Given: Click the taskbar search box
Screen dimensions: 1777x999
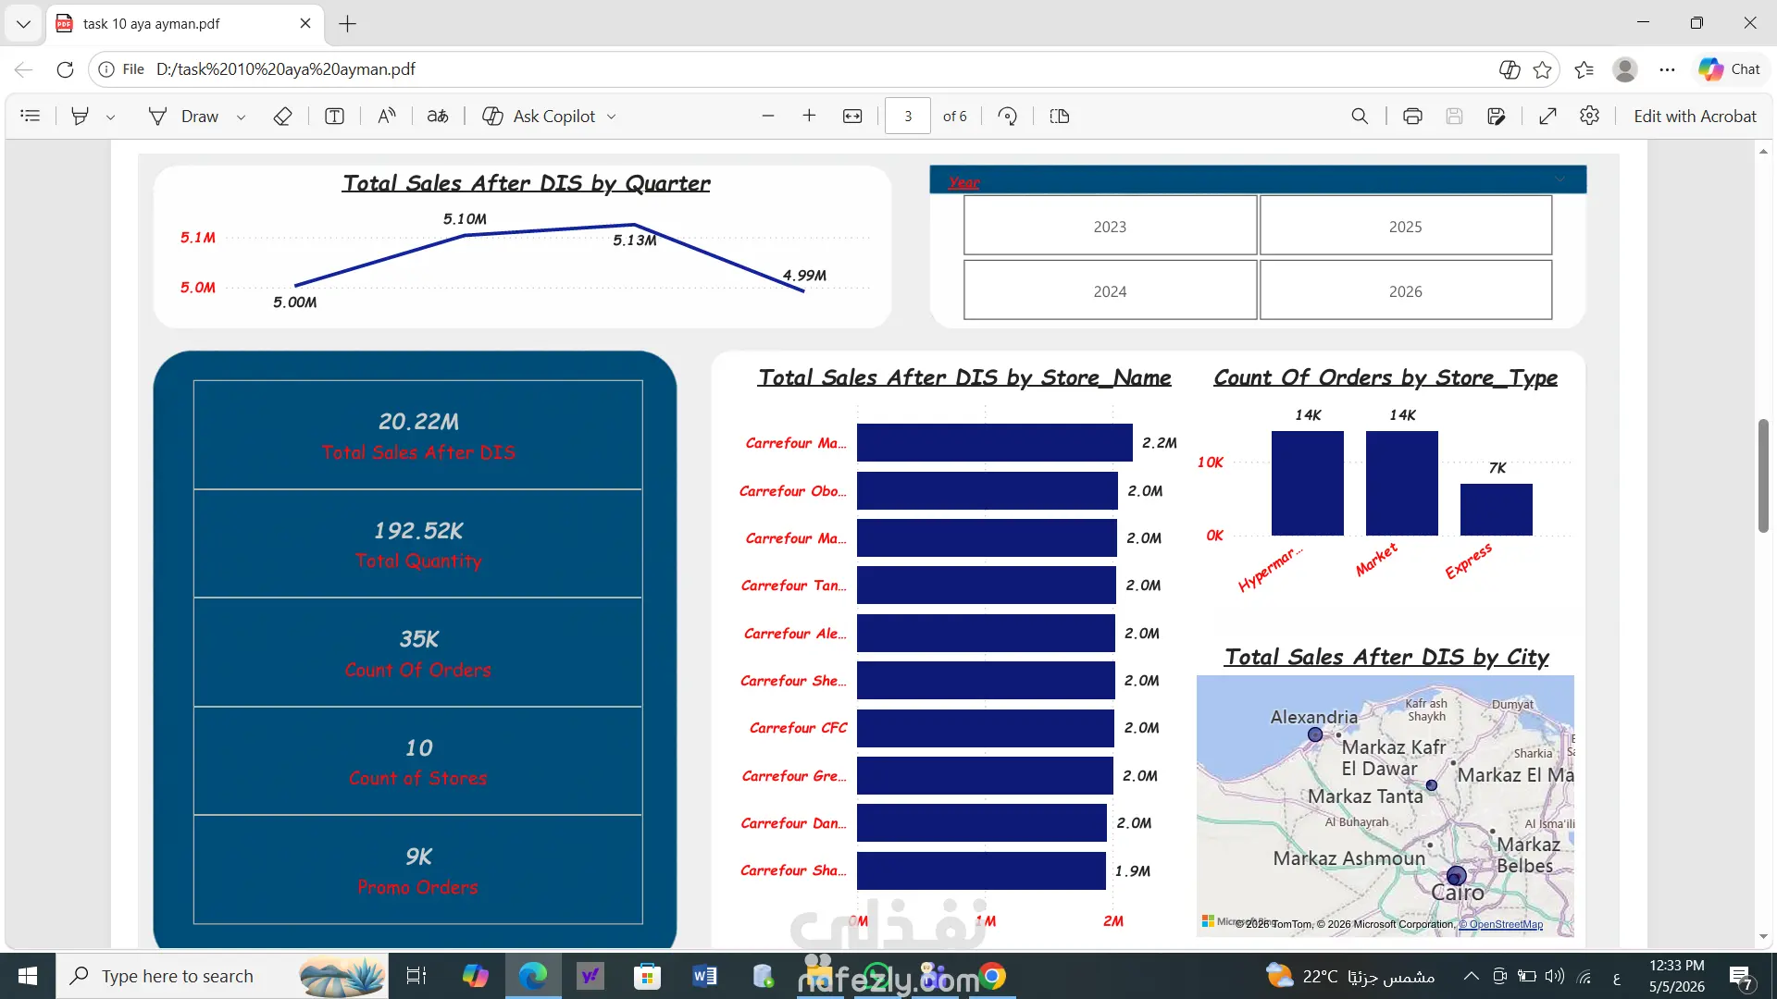Looking at the screenshot, I should point(222,976).
